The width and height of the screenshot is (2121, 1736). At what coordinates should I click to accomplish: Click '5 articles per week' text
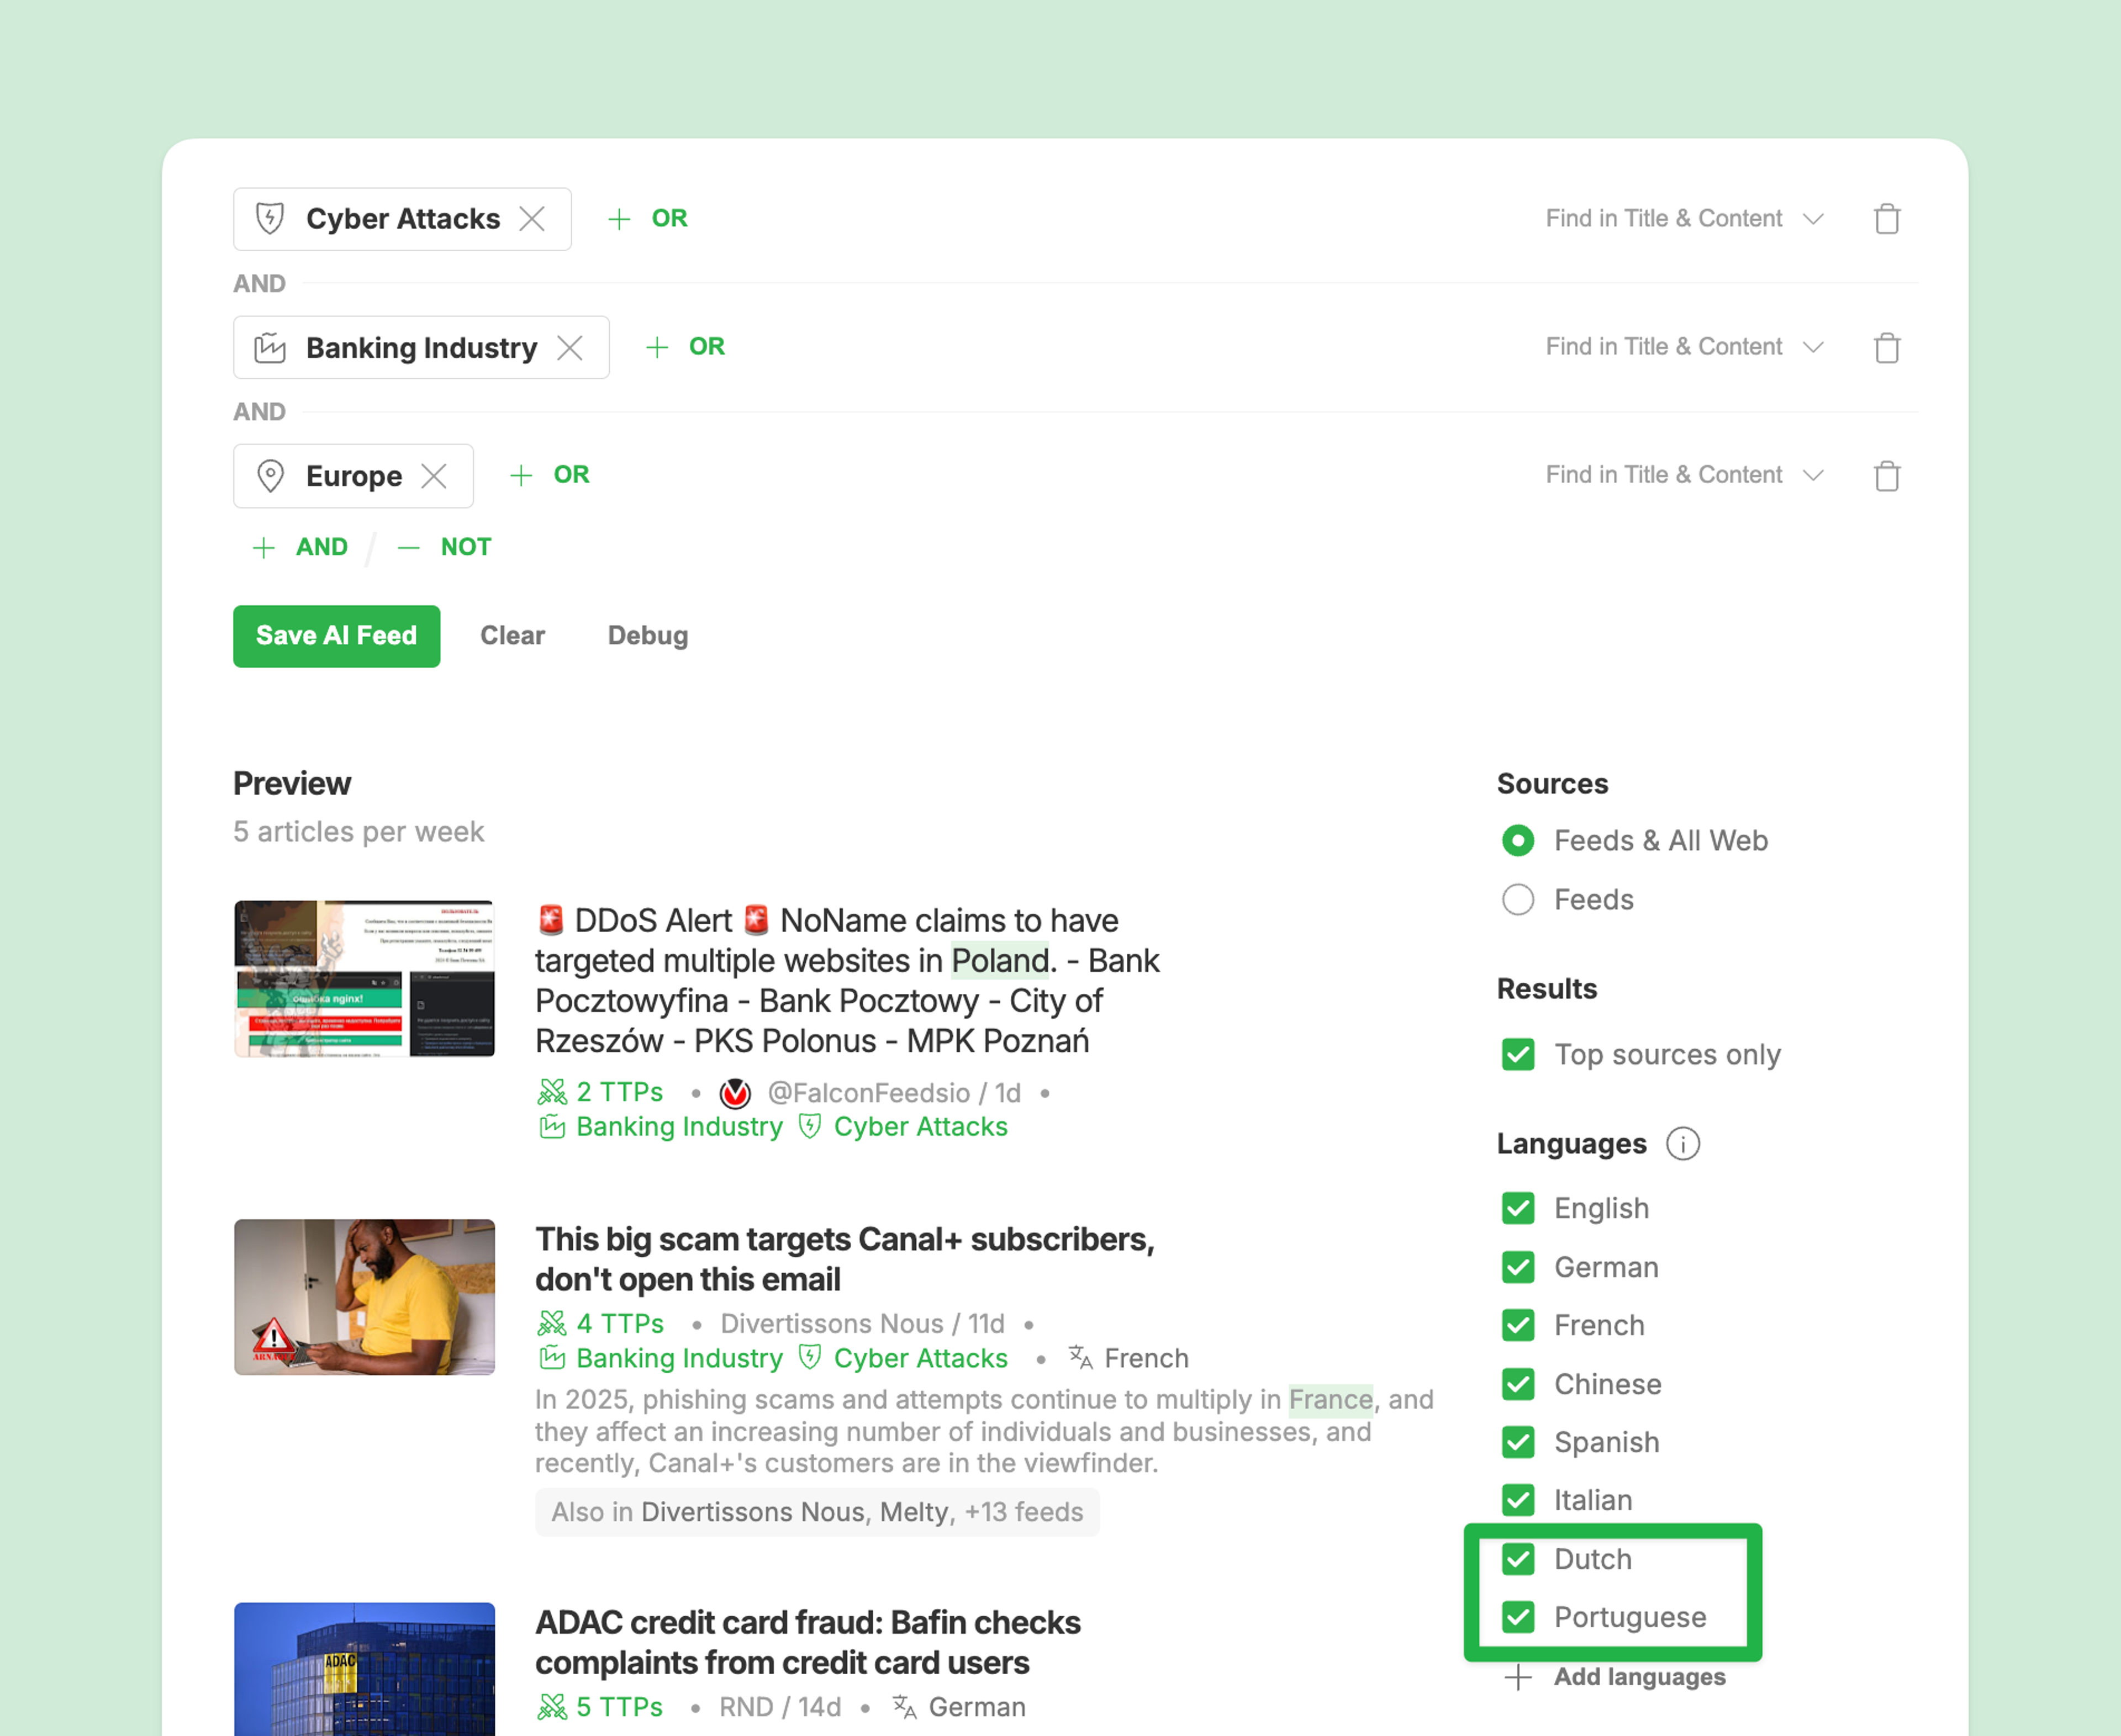click(358, 832)
